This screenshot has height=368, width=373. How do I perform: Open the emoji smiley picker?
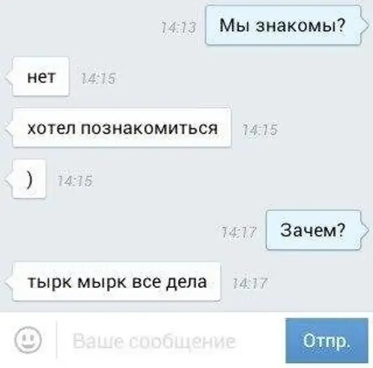pos(28,340)
